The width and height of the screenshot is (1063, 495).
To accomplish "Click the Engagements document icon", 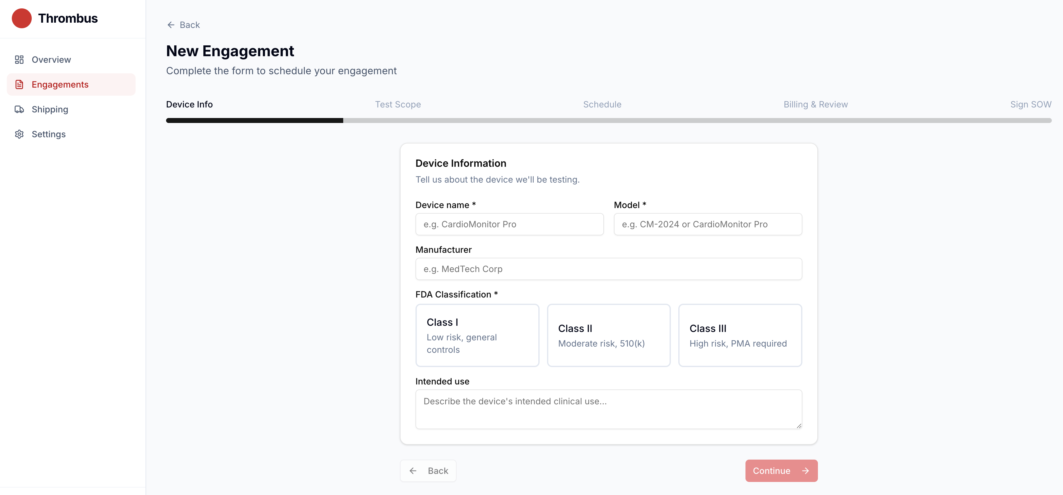I will (19, 84).
